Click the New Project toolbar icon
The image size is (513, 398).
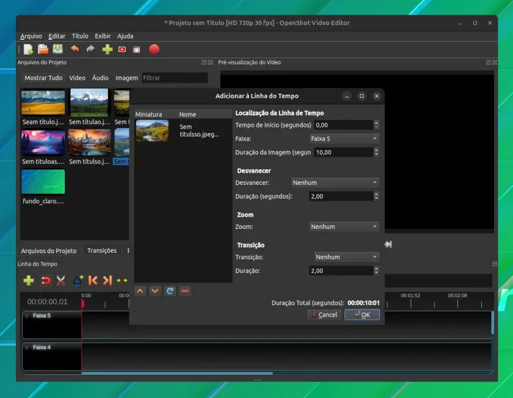click(x=29, y=49)
